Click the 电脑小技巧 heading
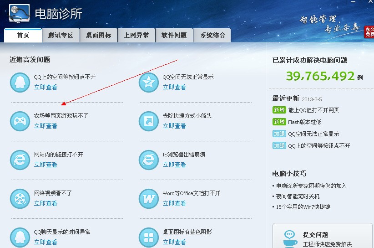 (x=289, y=173)
